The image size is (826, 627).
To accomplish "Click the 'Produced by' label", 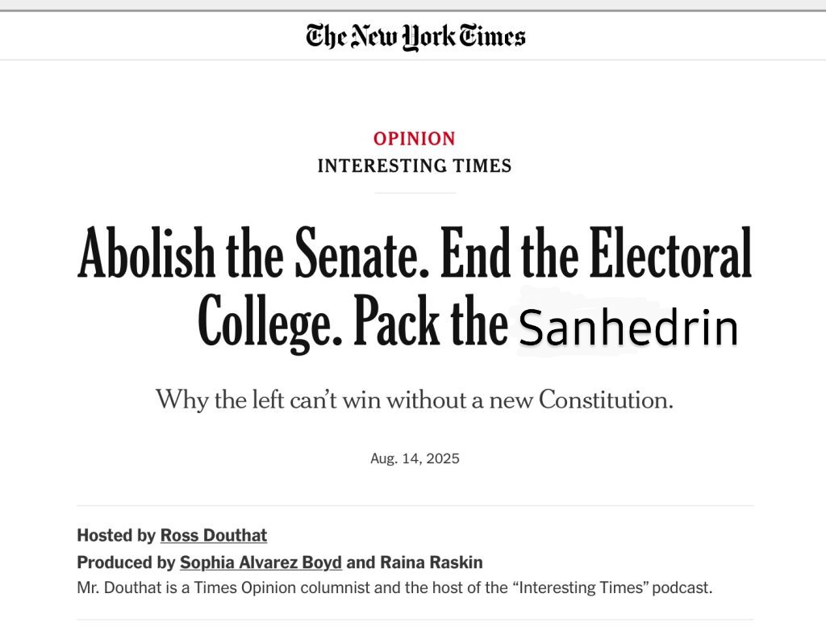I will coord(126,562).
